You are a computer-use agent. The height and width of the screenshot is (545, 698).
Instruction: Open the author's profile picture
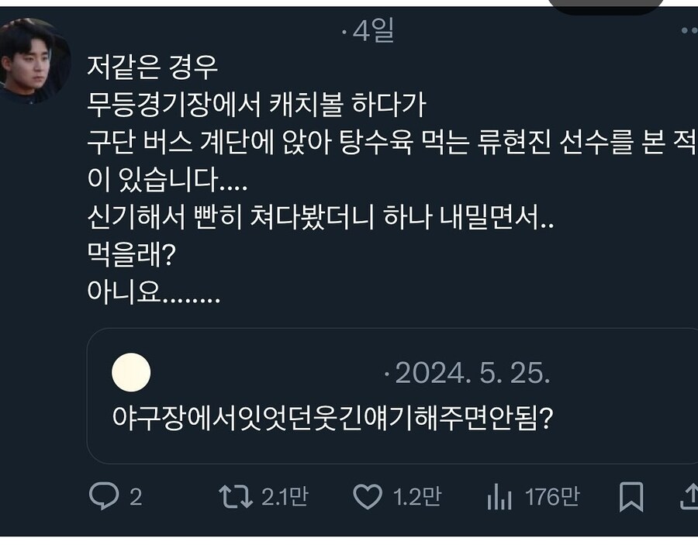(x=29, y=62)
